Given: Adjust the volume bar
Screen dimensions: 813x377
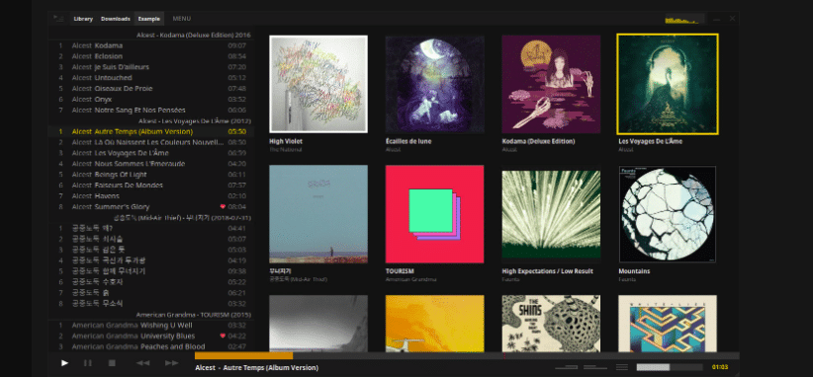Looking at the screenshot, I should (x=670, y=367).
